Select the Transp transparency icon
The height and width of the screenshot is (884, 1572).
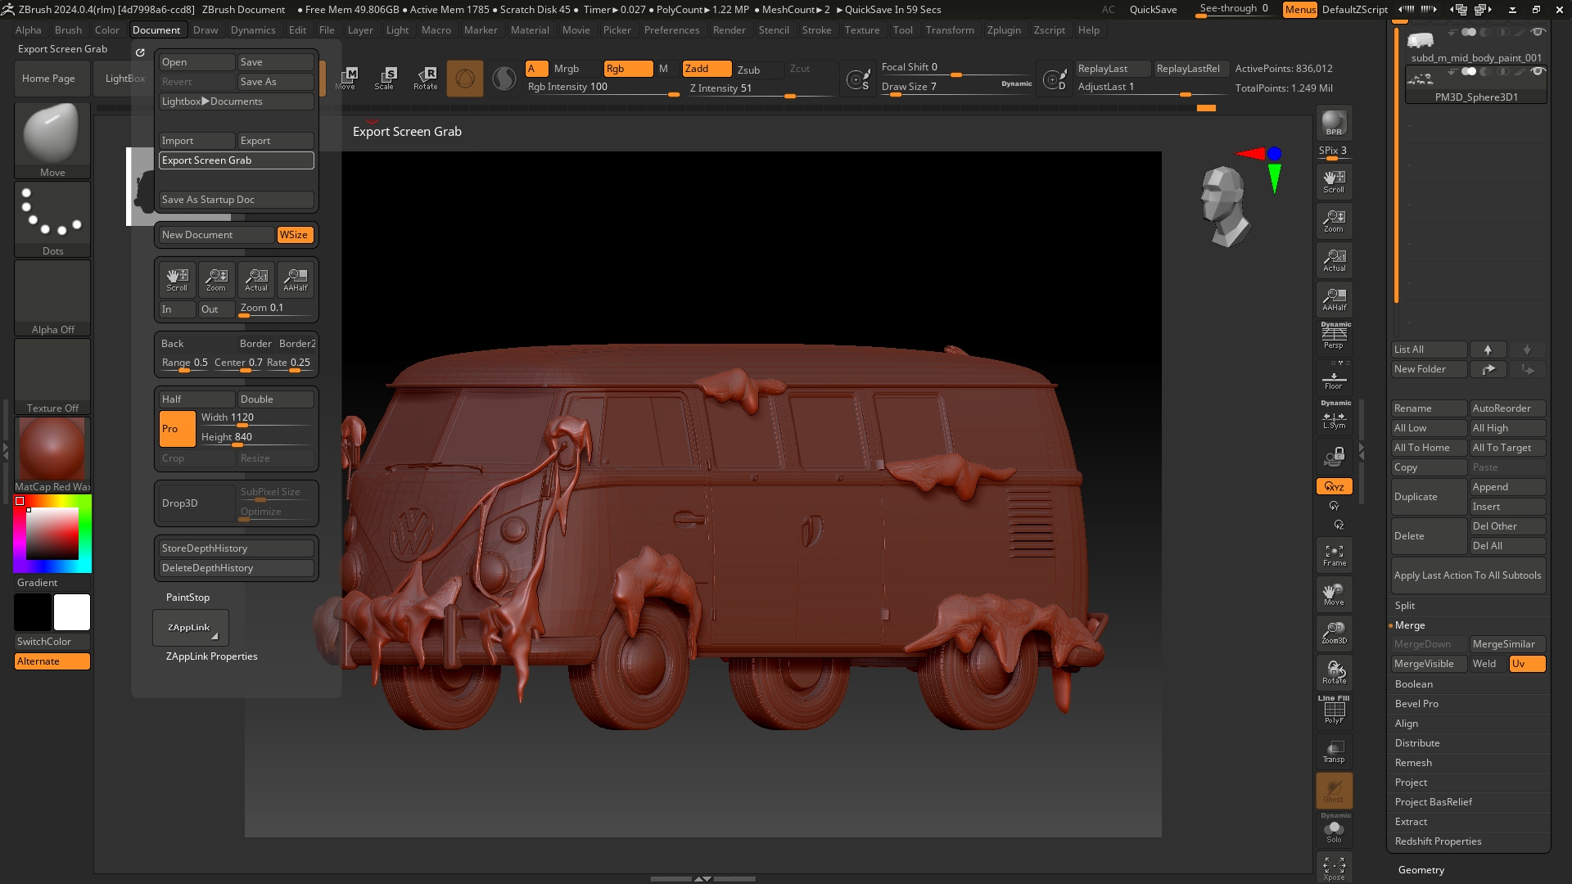(x=1334, y=751)
